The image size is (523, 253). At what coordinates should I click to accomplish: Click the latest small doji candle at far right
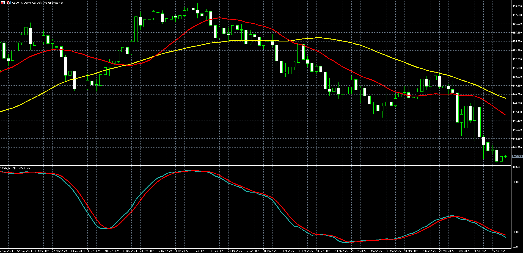click(x=505, y=156)
